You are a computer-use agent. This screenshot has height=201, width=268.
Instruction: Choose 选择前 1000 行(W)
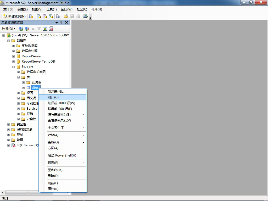pyautogui.click(x=63, y=103)
